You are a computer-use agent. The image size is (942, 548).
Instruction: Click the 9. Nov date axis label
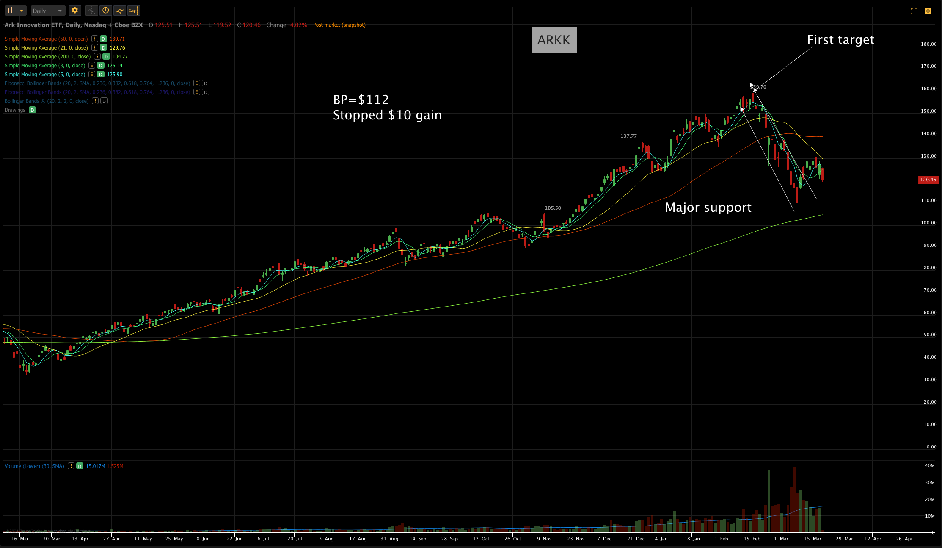(x=544, y=539)
